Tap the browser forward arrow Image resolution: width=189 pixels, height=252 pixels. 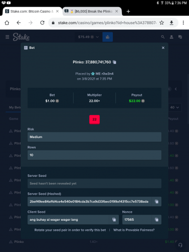(30, 23)
